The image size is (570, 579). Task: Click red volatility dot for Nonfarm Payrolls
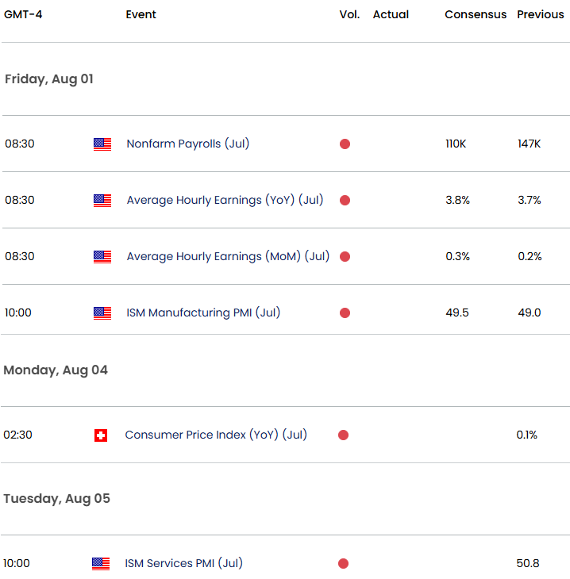[345, 144]
